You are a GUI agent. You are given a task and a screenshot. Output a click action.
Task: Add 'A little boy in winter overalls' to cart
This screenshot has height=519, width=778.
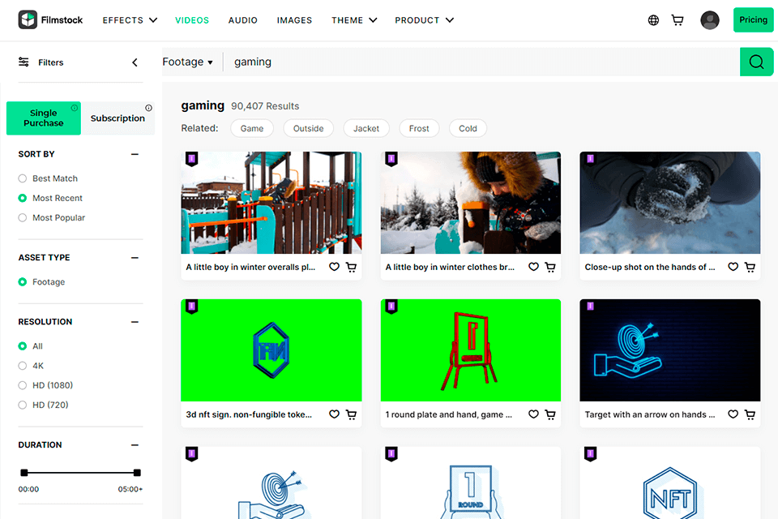351,267
